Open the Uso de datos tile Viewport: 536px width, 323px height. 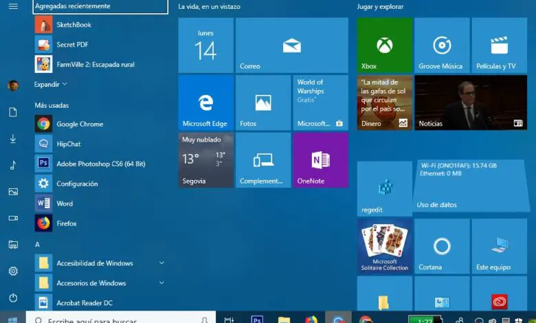coord(471,186)
